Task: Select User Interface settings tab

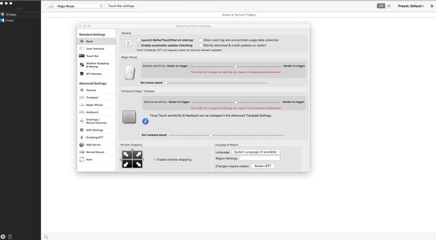Action: [96, 49]
